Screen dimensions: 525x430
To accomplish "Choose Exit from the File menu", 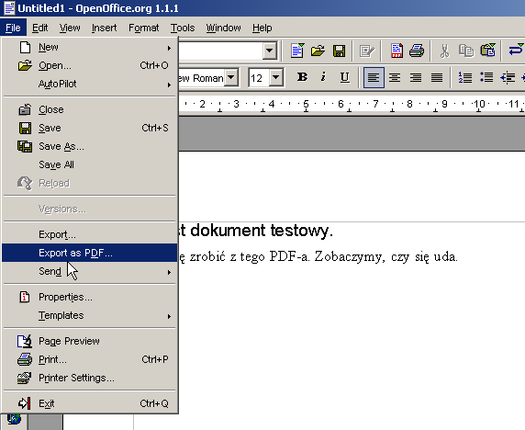I will click(89, 403).
